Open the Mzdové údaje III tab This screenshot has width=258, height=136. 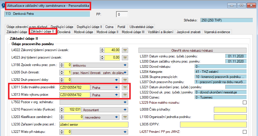133,32
